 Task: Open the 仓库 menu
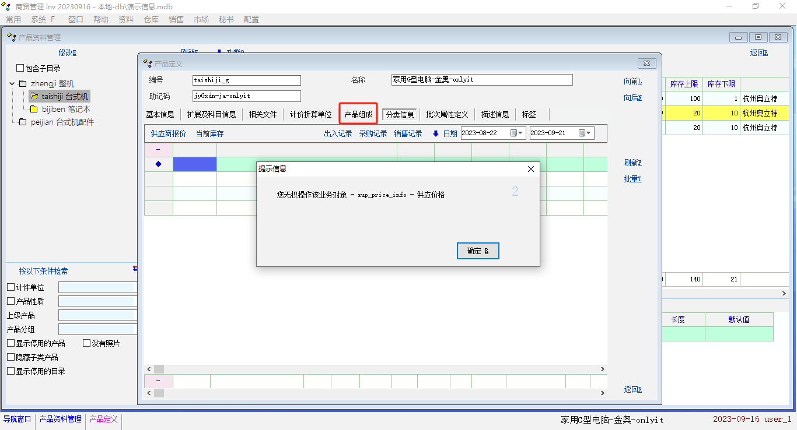point(151,19)
